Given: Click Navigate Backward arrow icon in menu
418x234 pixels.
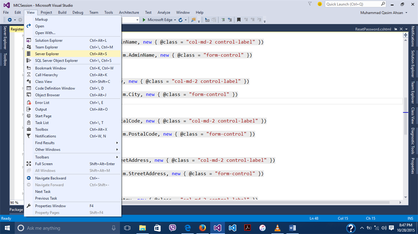Looking at the screenshot, I should coord(29,178).
